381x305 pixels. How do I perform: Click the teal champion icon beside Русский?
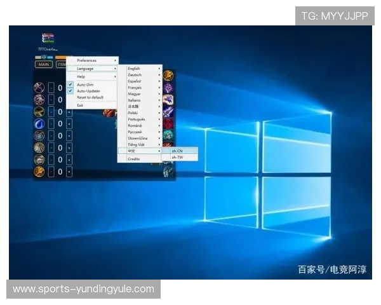[168, 135]
